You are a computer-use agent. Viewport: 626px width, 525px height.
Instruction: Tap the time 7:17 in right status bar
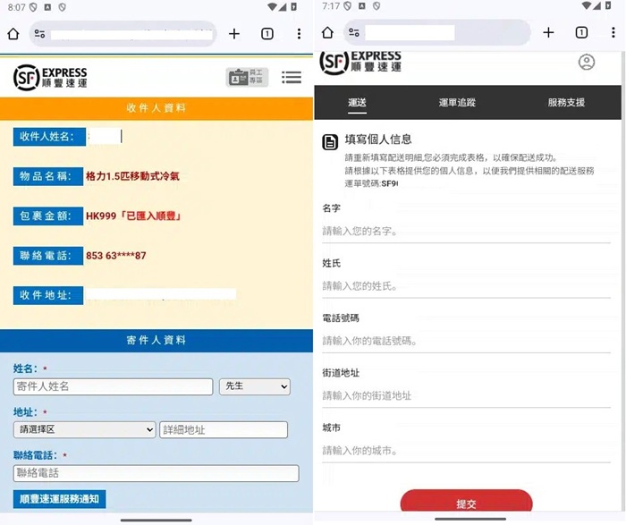(331, 6)
